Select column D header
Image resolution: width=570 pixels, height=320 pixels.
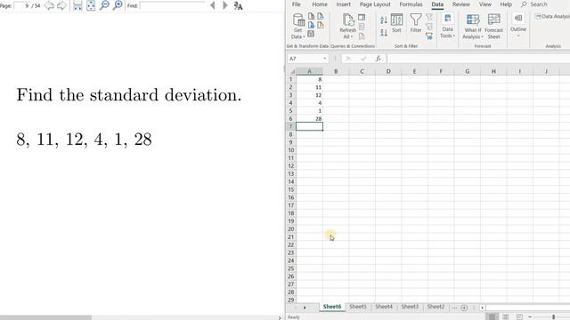coord(388,71)
